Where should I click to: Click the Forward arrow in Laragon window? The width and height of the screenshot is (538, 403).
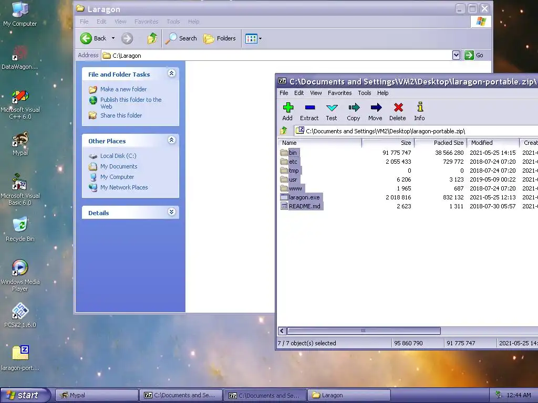[127, 38]
